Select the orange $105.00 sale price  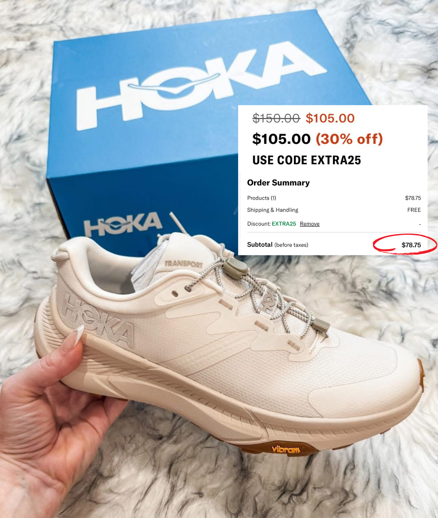pyautogui.click(x=330, y=118)
